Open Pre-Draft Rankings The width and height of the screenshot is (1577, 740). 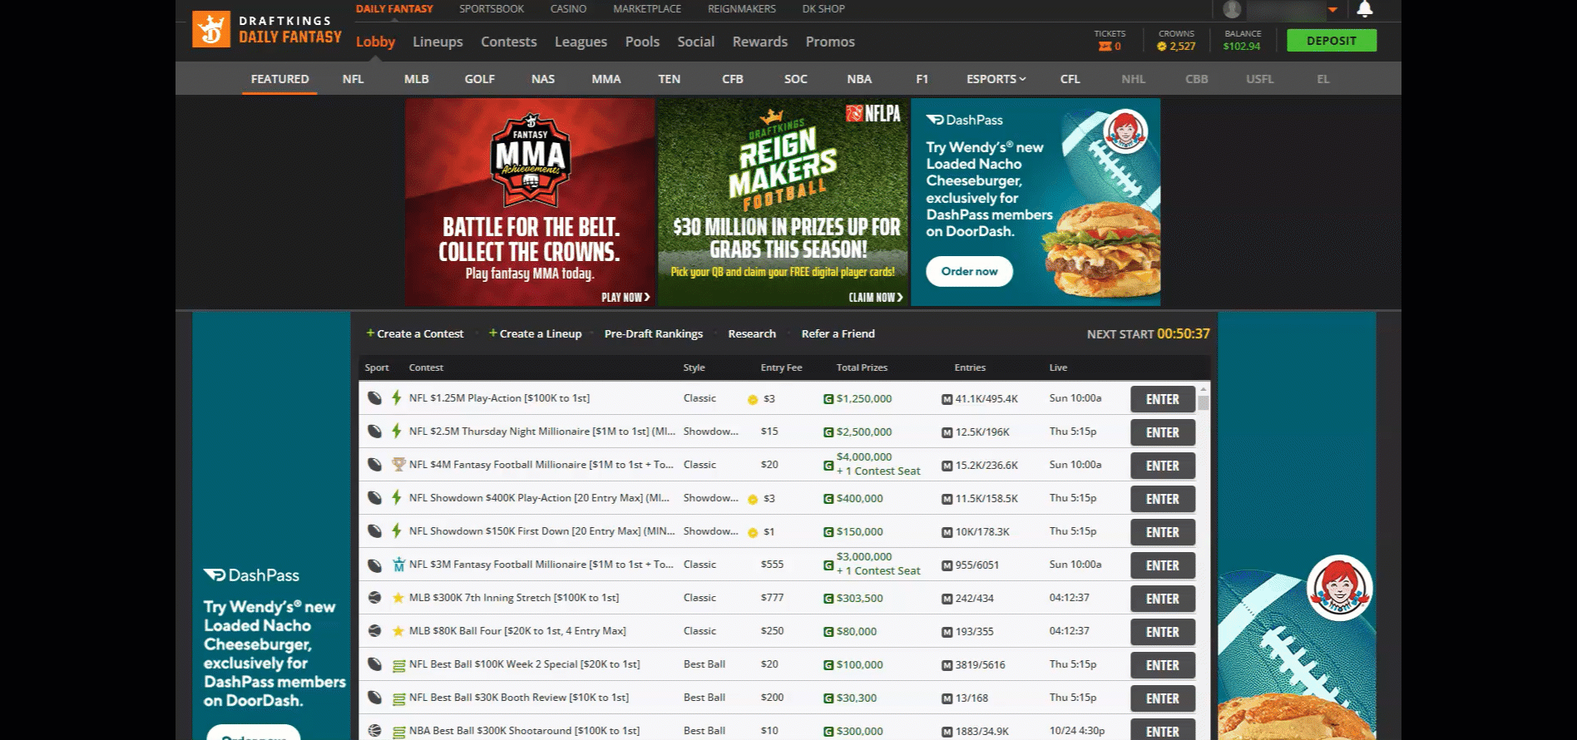click(654, 333)
